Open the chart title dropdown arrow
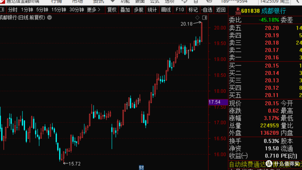The image size is (302, 170). [49, 18]
